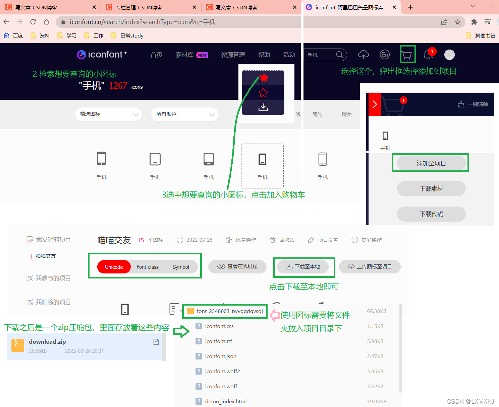
Task: Open the 所有颜色 dropdown
Action: 185,114
